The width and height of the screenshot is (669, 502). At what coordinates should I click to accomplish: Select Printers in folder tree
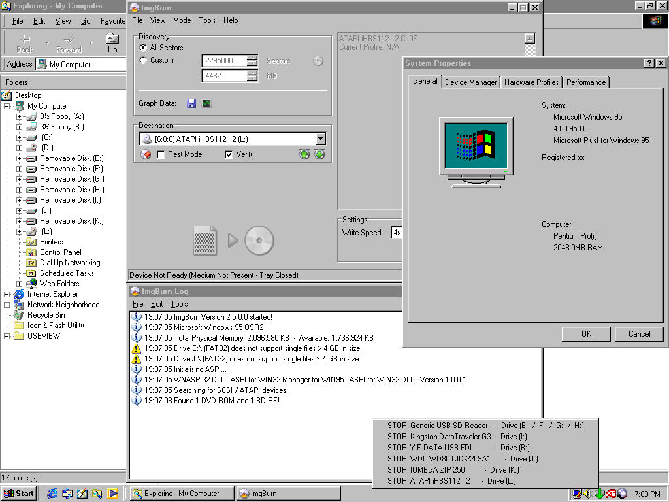51,242
